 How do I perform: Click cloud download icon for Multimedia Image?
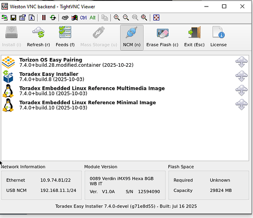point(241,90)
